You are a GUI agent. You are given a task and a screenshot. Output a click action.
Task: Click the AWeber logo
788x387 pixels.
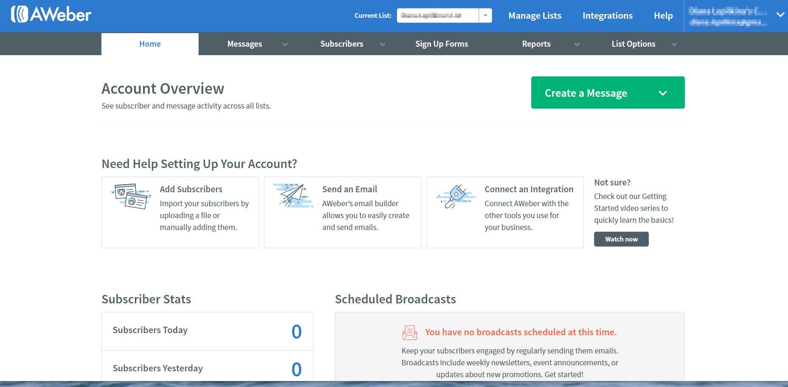coord(51,14)
